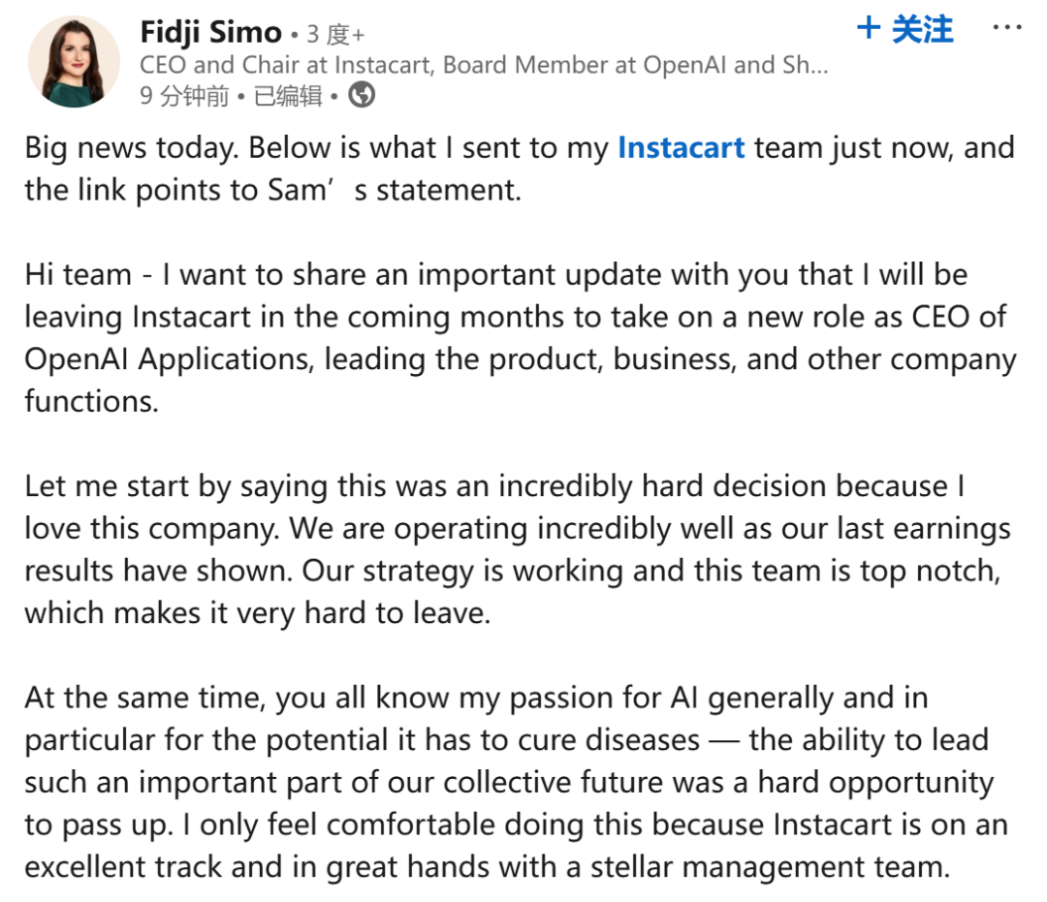The width and height of the screenshot is (1047, 902).
Task: Click the paragraph starting "Hi team"
Action: tap(520, 337)
